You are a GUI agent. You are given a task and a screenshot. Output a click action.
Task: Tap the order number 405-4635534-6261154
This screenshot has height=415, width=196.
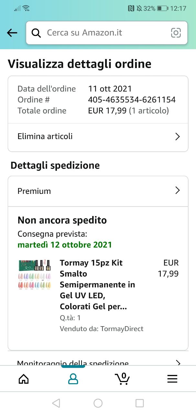[132, 100]
